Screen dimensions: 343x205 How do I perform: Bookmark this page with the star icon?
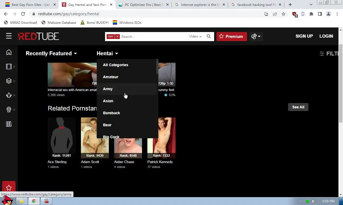(284, 14)
